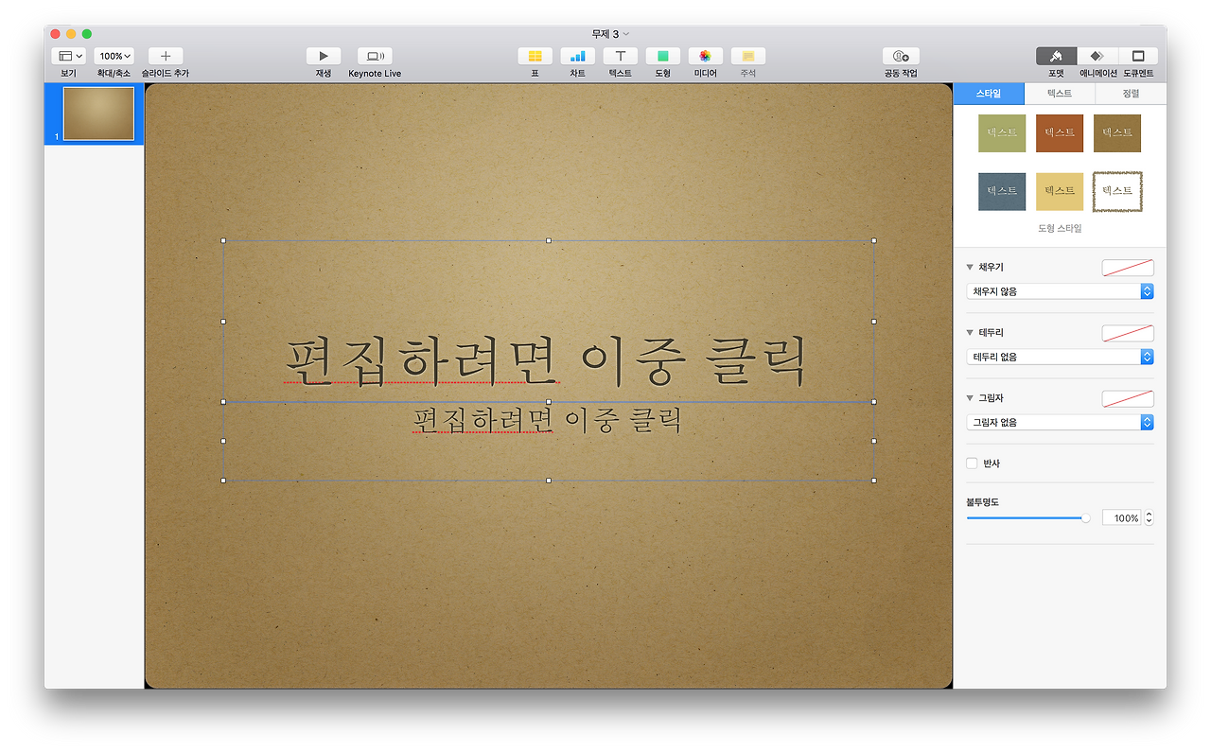Open the 채우지 않음 fill dropdown
This screenshot has width=1211, height=752.
pyautogui.click(x=1059, y=290)
